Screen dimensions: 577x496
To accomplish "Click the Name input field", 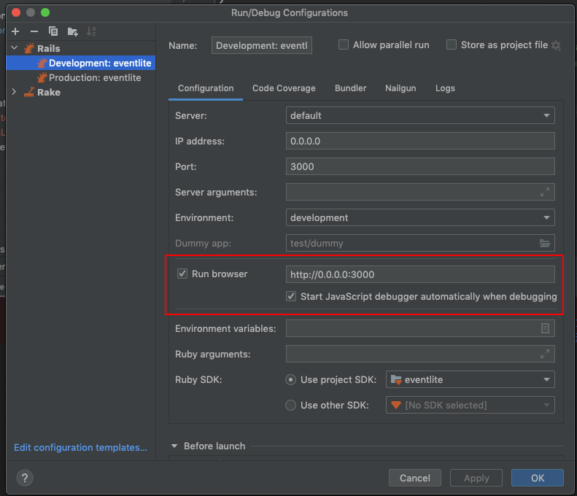I will 262,45.
